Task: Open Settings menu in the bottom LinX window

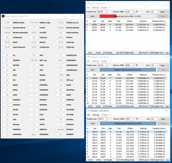Action: [x=96, y=115]
